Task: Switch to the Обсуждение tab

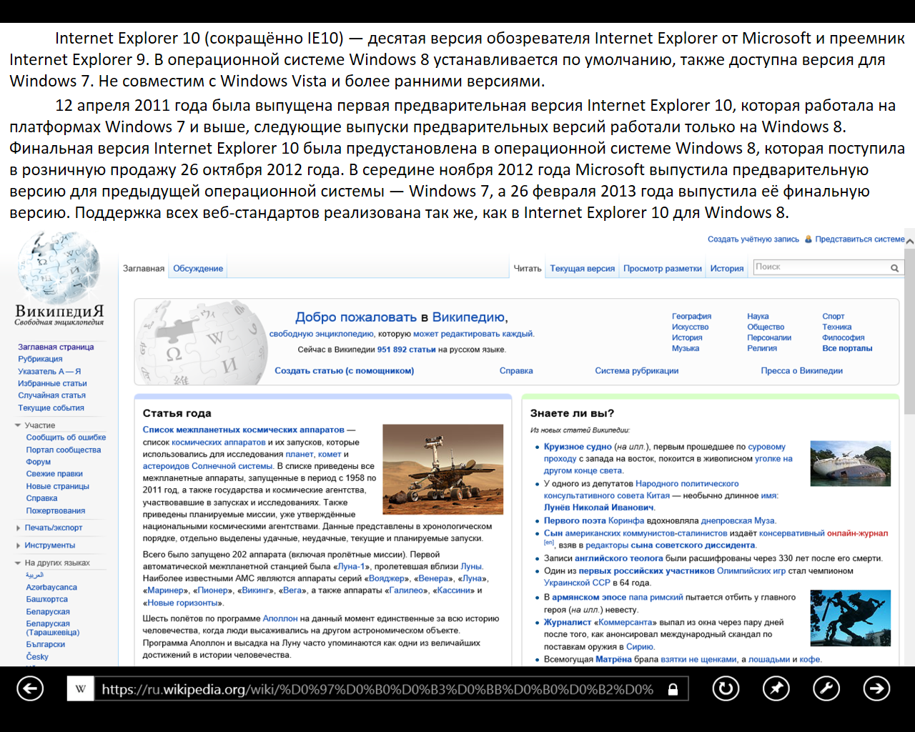Action: tap(198, 269)
